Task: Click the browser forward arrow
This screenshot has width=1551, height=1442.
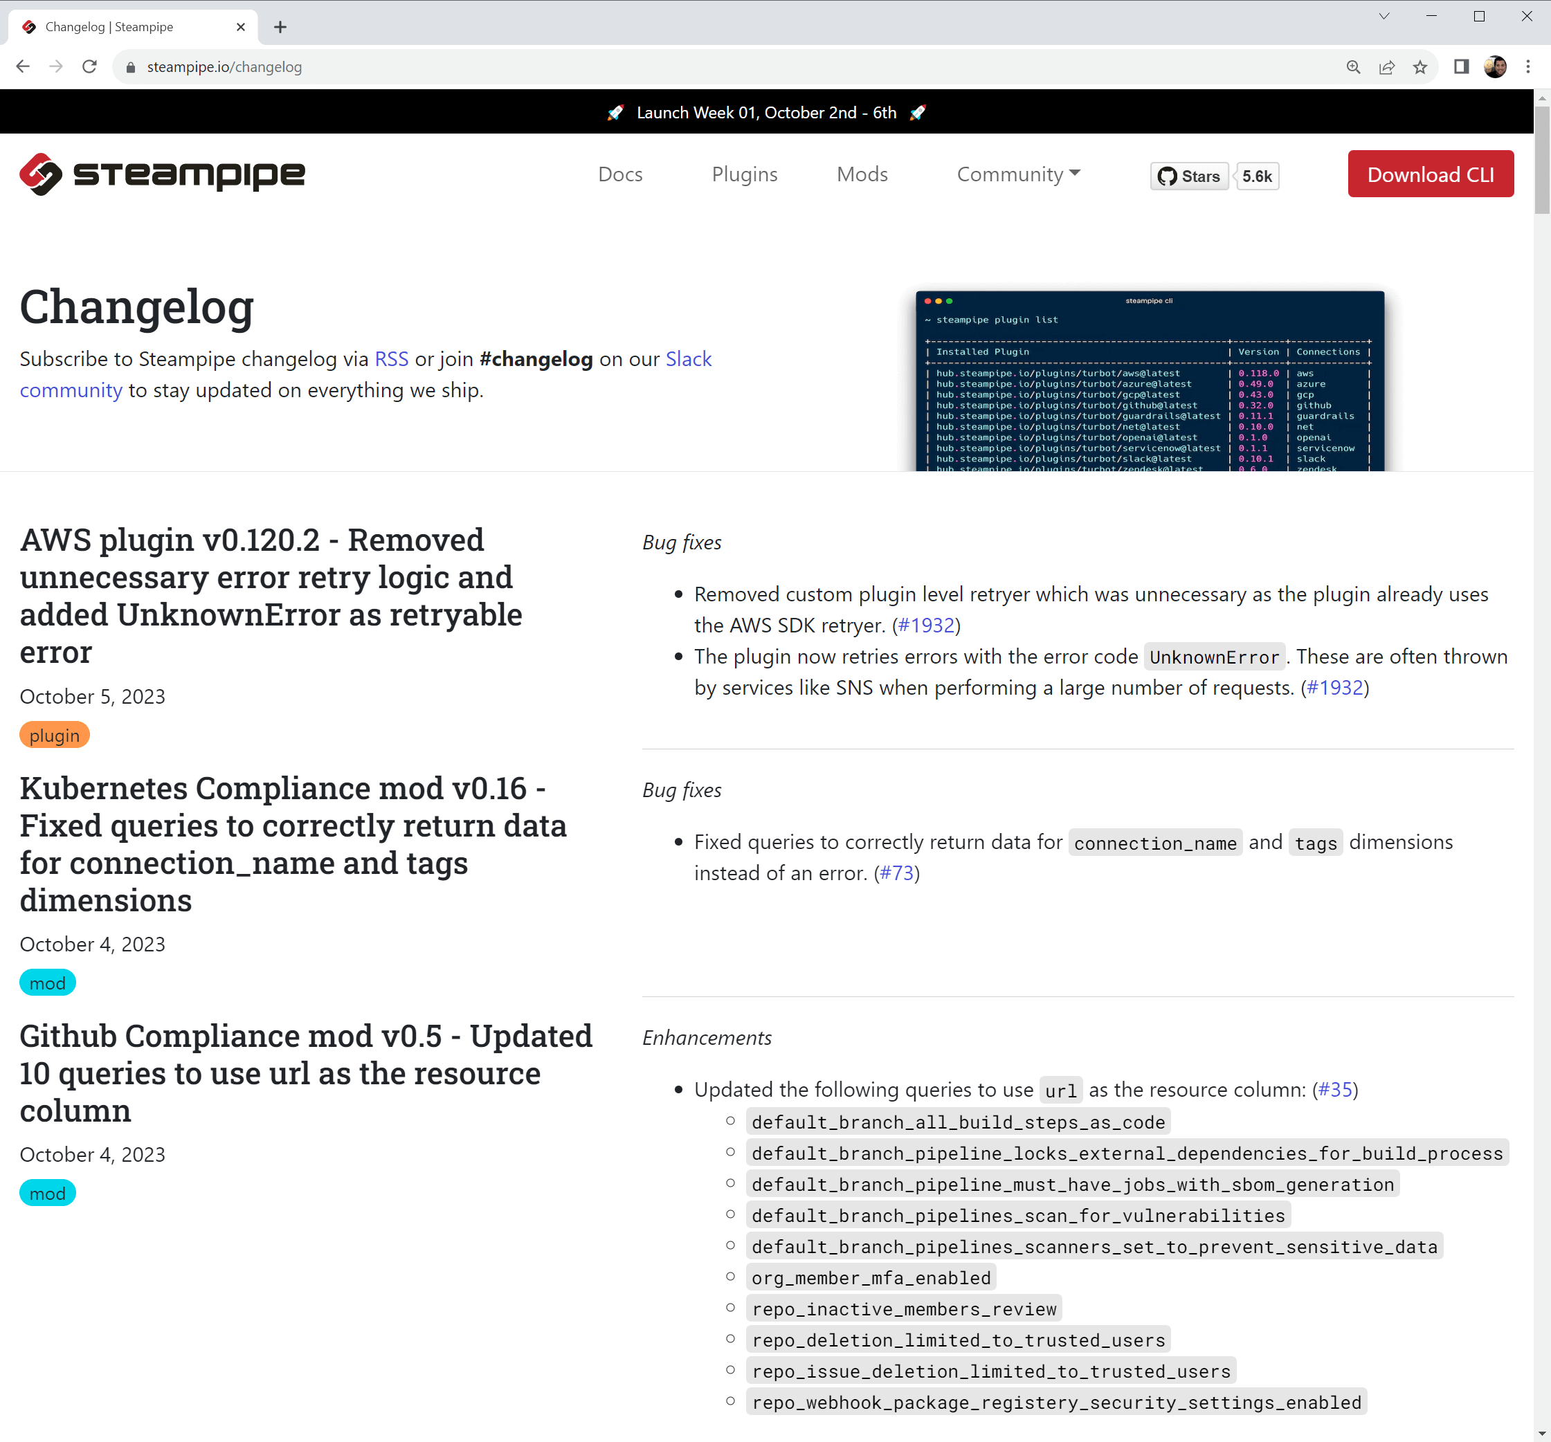Action: (56, 67)
